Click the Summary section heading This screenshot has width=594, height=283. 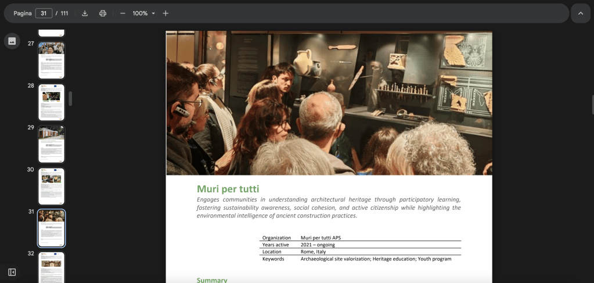click(x=212, y=280)
